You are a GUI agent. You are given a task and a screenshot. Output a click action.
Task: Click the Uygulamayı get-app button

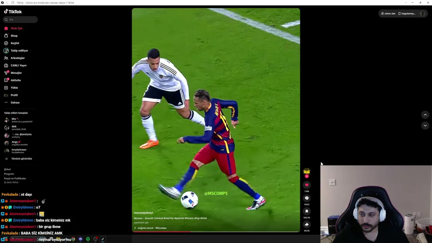tap(407, 13)
